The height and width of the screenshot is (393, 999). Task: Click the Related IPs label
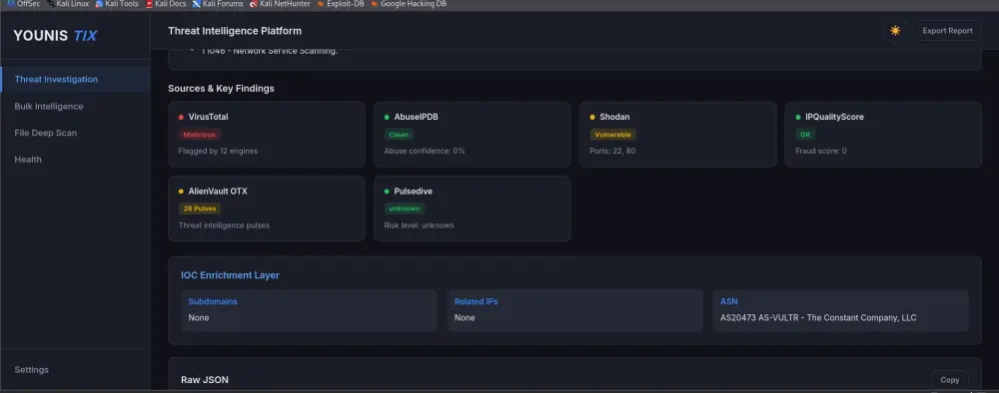(476, 301)
